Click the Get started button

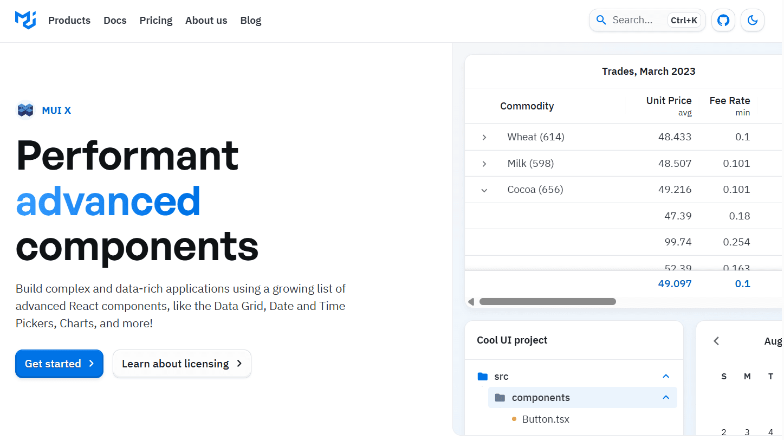point(59,364)
